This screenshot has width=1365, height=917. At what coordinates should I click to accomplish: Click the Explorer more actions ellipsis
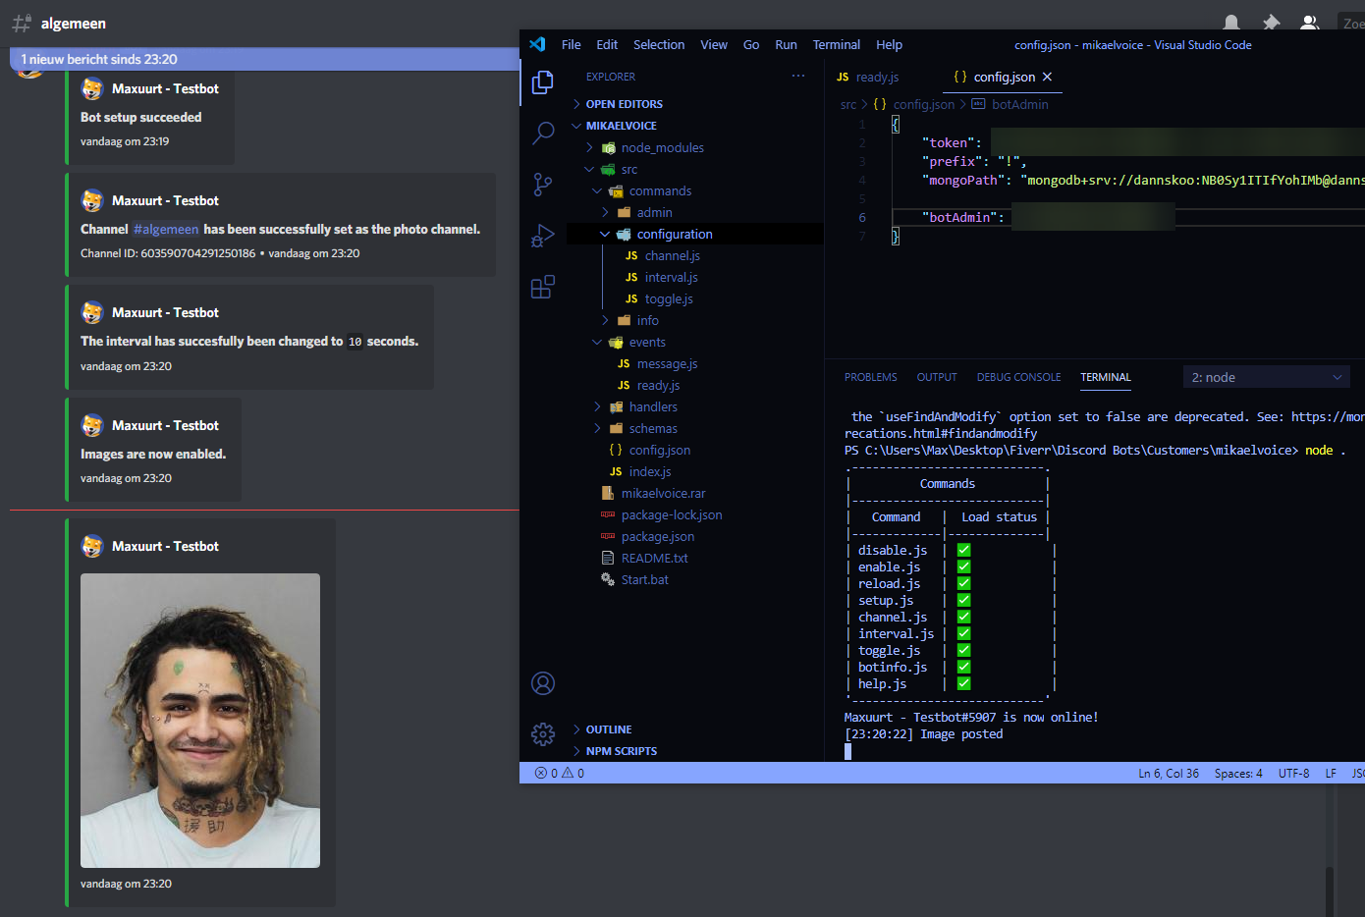(x=798, y=77)
